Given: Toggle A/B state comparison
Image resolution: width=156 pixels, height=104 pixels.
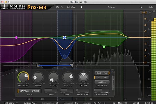Looking at the screenshot, I should (68, 7).
